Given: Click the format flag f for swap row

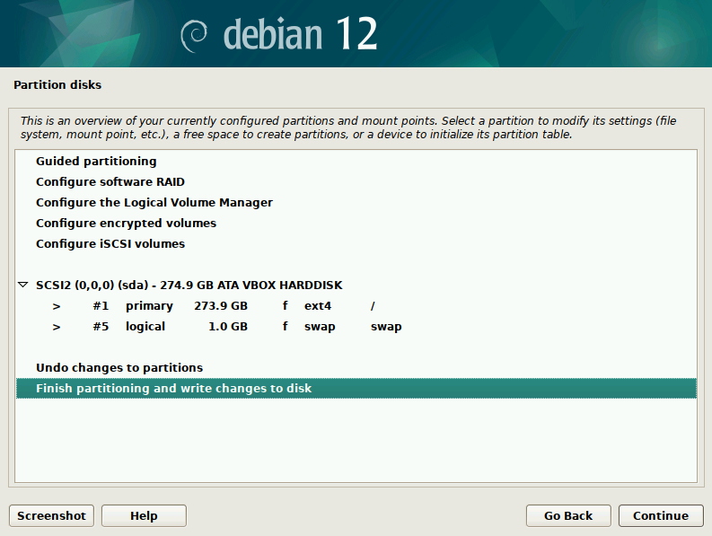Looking at the screenshot, I should 285,326.
